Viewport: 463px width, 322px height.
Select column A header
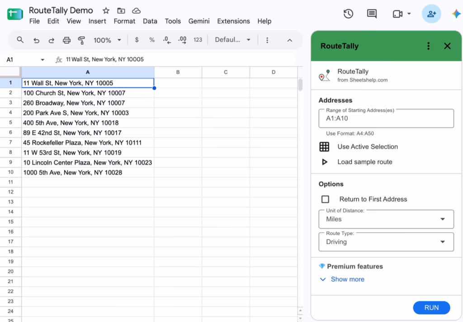coord(88,72)
